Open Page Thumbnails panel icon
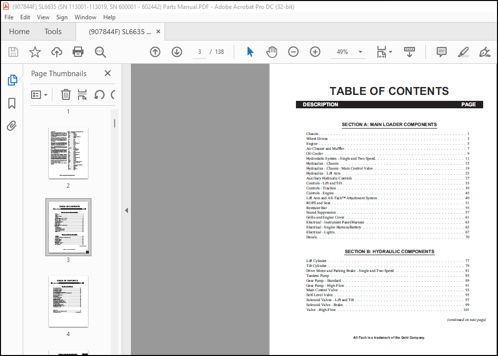Screen dimensions: 498x356 coord(12,80)
